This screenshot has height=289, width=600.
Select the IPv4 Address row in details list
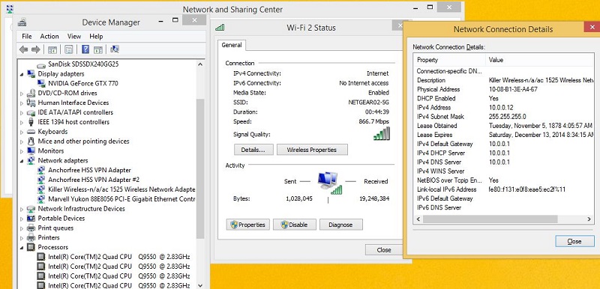coord(503,108)
